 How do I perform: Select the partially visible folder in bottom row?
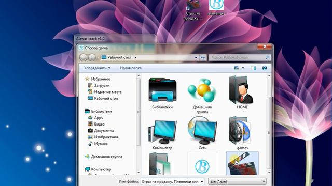tap(160, 164)
